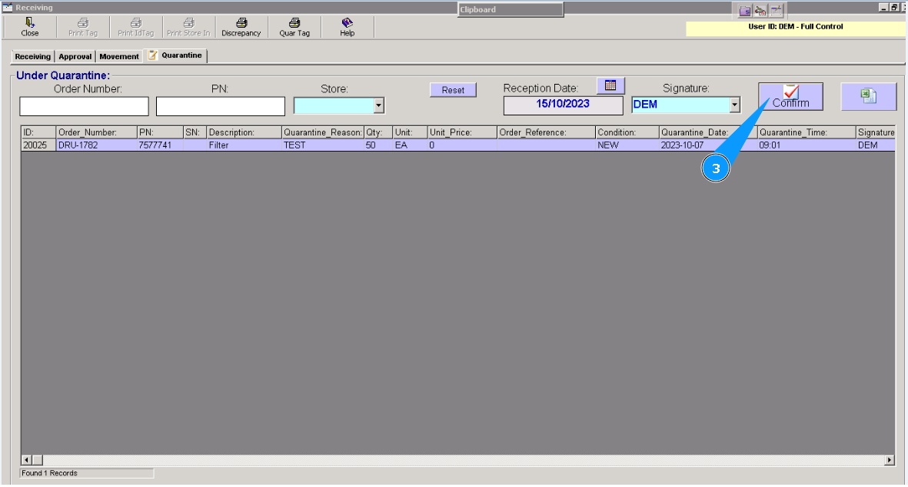908x487 pixels.
Task: Click the horizontal scrollbar below the table
Action: tap(308, 458)
